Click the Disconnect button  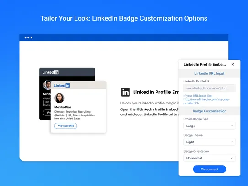(x=210, y=169)
